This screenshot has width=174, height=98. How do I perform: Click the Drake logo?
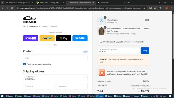pyautogui.click(x=29, y=20)
